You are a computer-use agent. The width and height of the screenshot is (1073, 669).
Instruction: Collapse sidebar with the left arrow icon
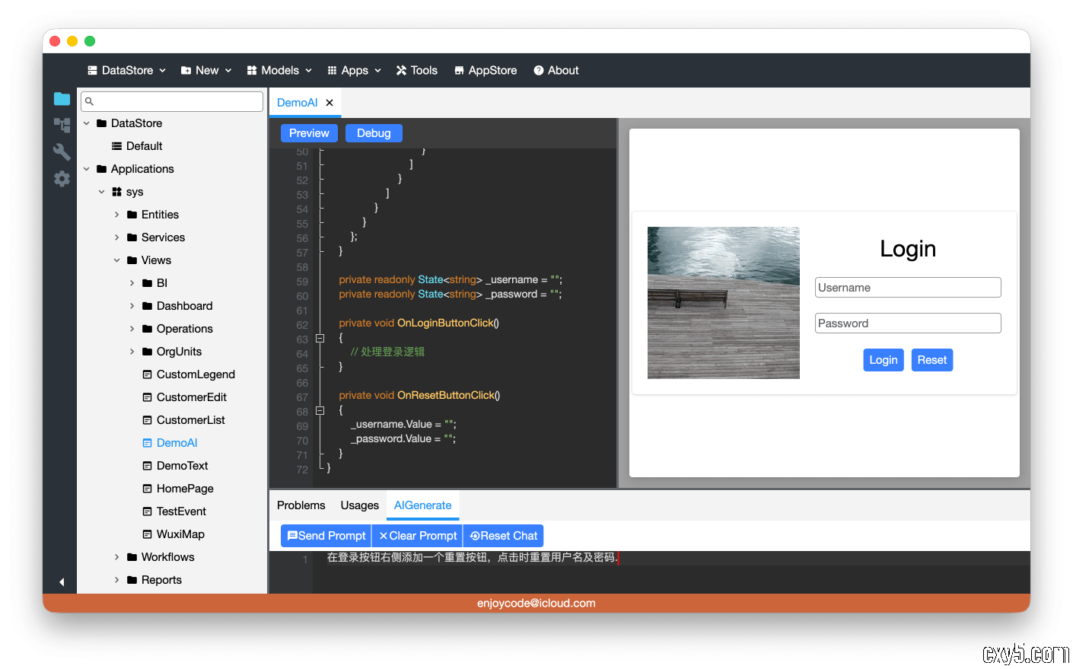point(62,582)
